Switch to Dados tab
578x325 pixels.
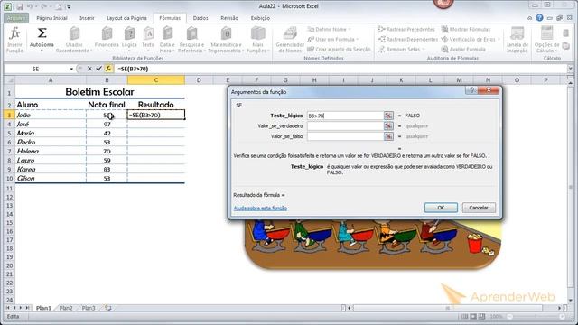tap(200, 18)
